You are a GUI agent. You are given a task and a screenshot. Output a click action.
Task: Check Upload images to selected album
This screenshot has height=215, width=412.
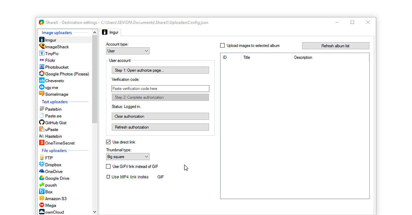[222, 46]
